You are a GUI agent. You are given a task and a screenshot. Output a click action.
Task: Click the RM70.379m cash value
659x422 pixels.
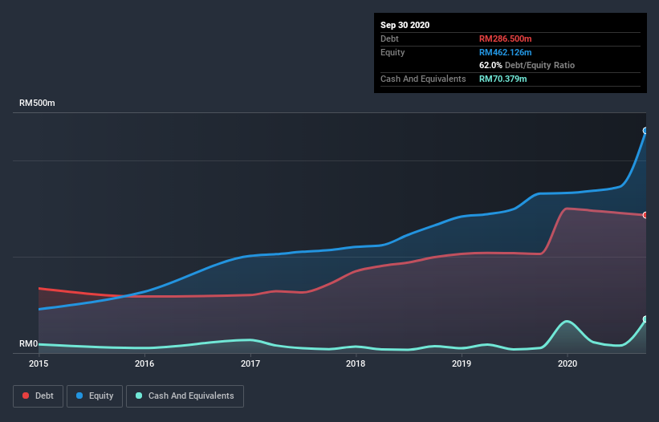tap(502, 79)
